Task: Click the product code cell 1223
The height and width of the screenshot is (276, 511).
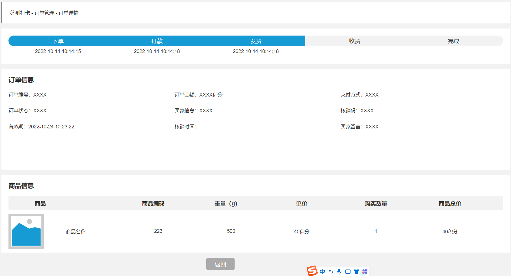Action: tap(157, 231)
